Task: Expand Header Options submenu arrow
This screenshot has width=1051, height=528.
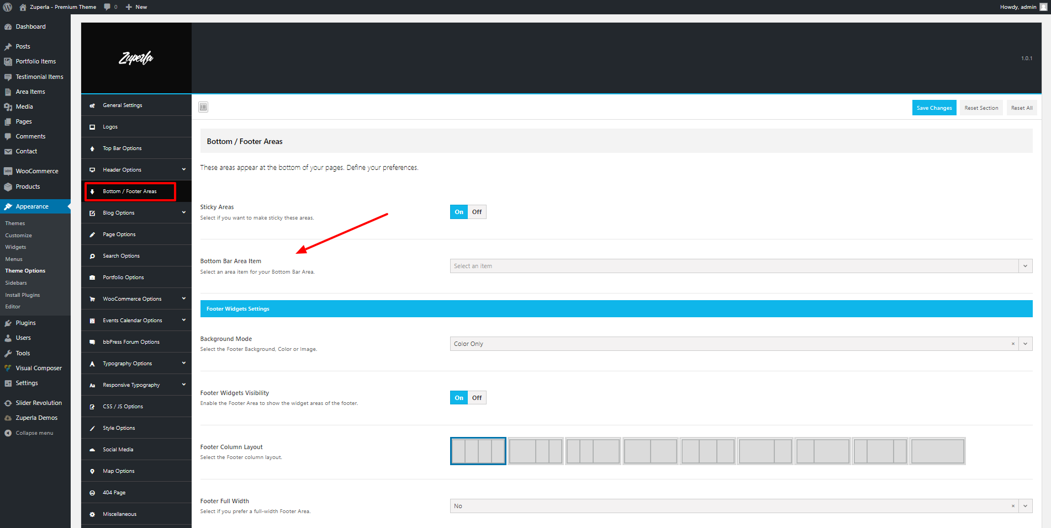Action: [184, 169]
